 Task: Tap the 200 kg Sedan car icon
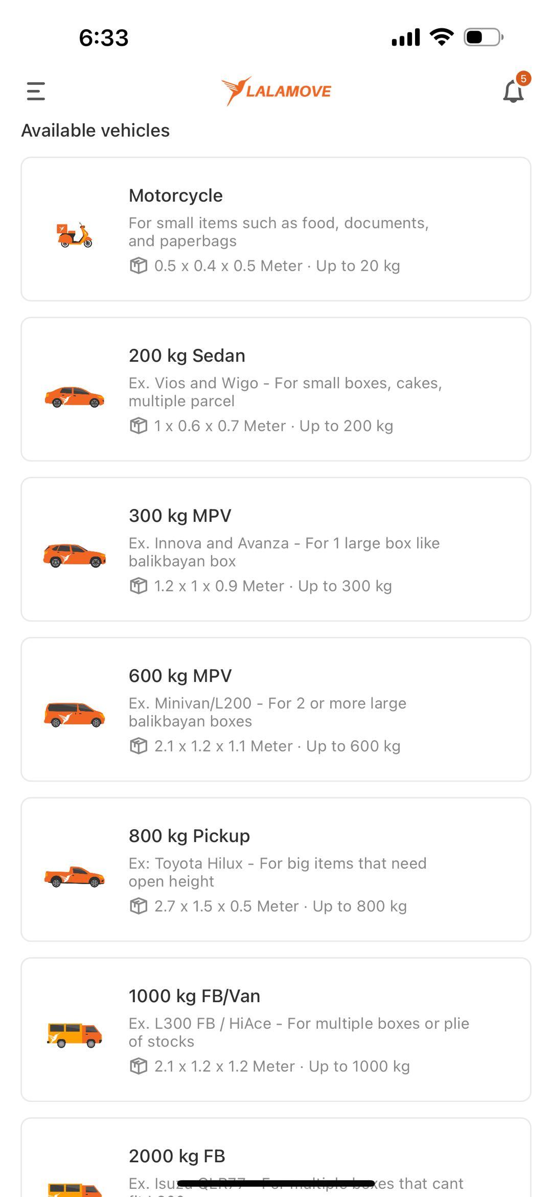[x=75, y=397]
